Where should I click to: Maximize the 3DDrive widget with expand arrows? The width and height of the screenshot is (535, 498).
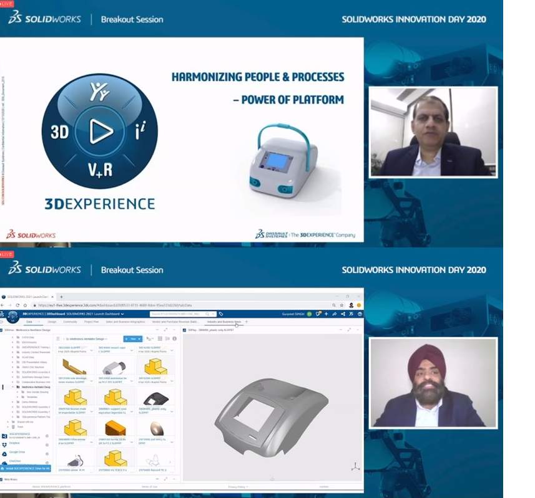click(x=165, y=330)
